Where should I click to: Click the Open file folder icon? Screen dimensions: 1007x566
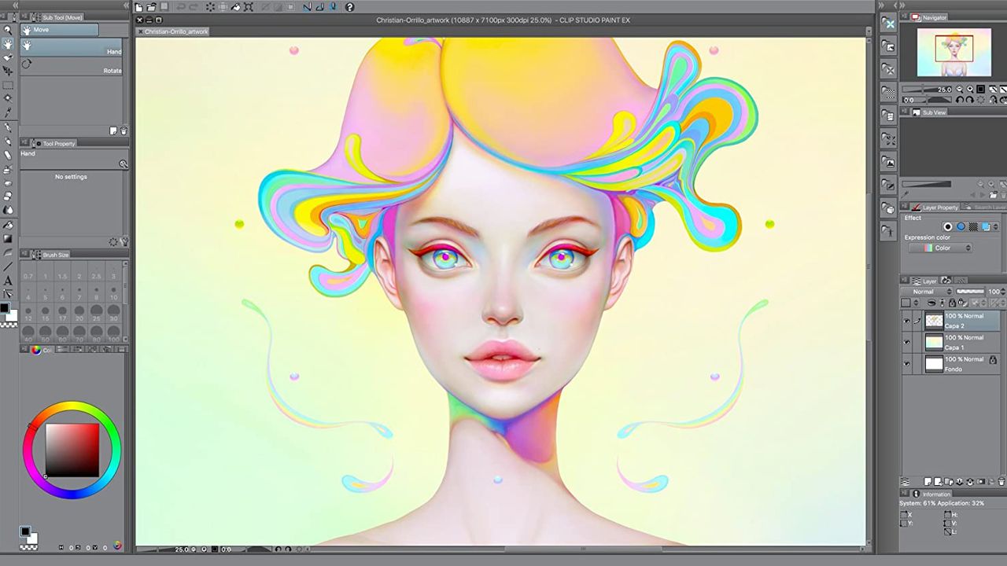pos(151,8)
